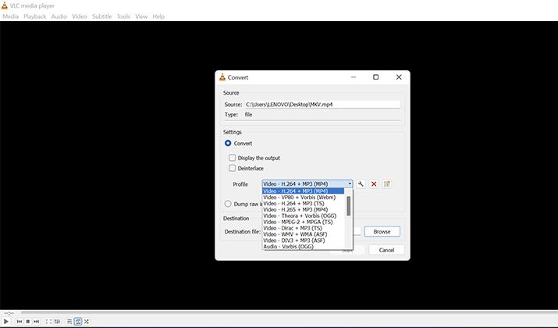Toggle the playlist view icon
Screen dimensions: 558x328
pyautogui.click(x=69, y=322)
